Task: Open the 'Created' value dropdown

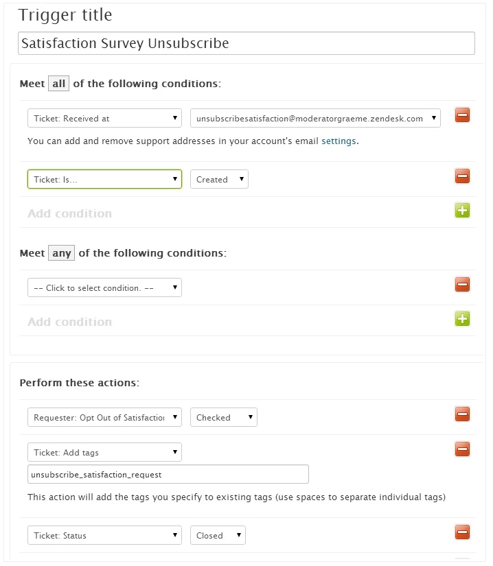Action: [x=219, y=179]
